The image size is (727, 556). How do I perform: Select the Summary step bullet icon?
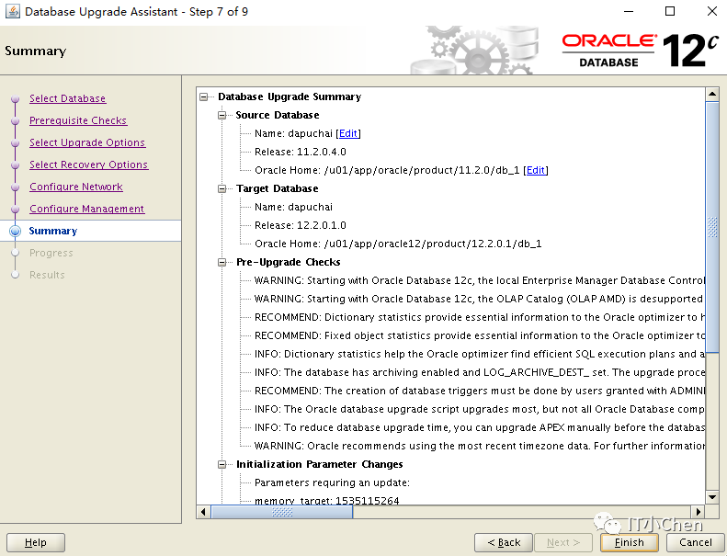click(16, 231)
